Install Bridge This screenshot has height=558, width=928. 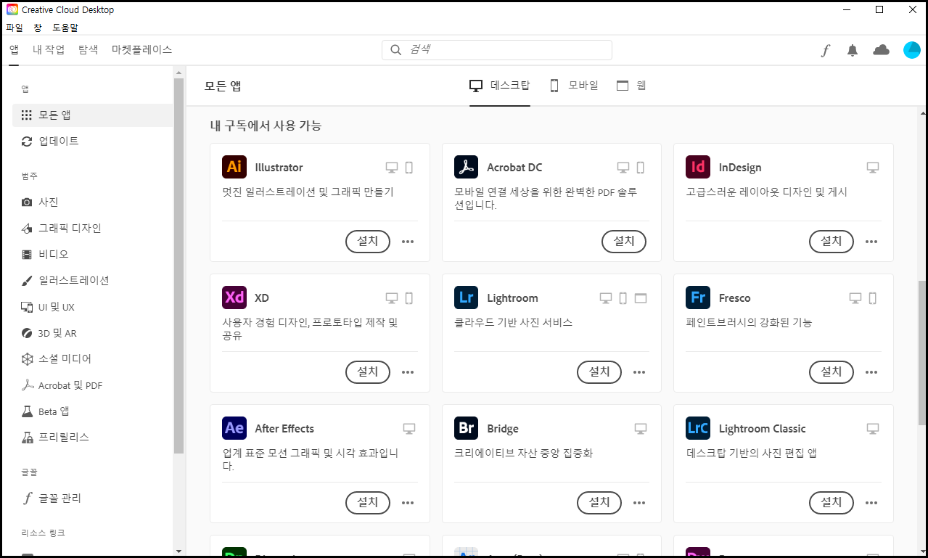[x=599, y=503]
